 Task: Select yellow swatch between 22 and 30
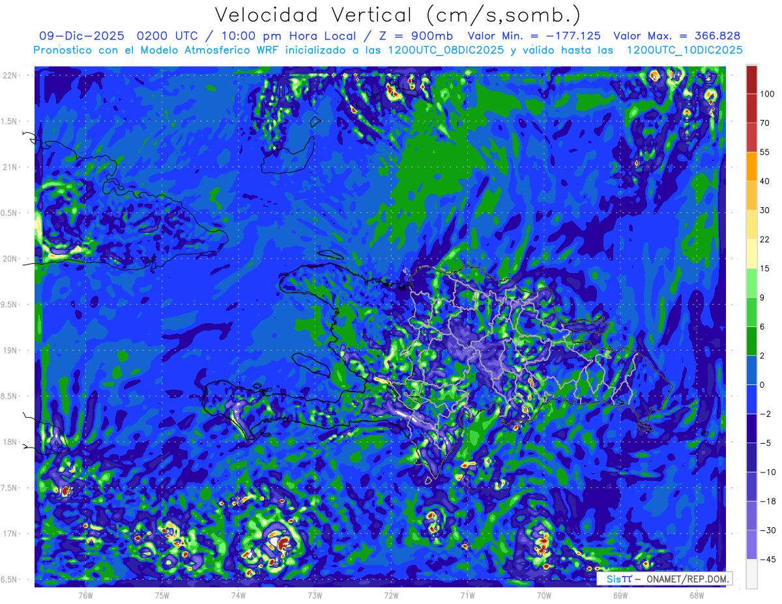click(x=751, y=225)
